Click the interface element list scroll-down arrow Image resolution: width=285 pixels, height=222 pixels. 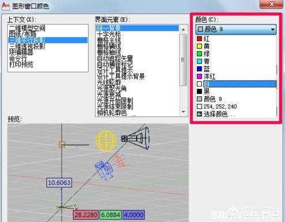click(x=184, y=112)
